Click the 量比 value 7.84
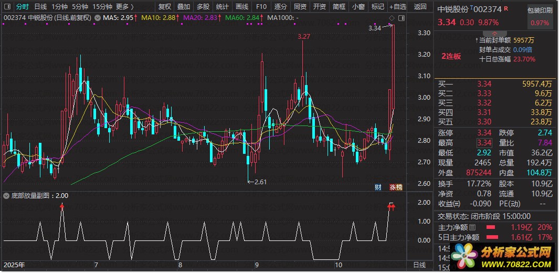 (545, 143)
